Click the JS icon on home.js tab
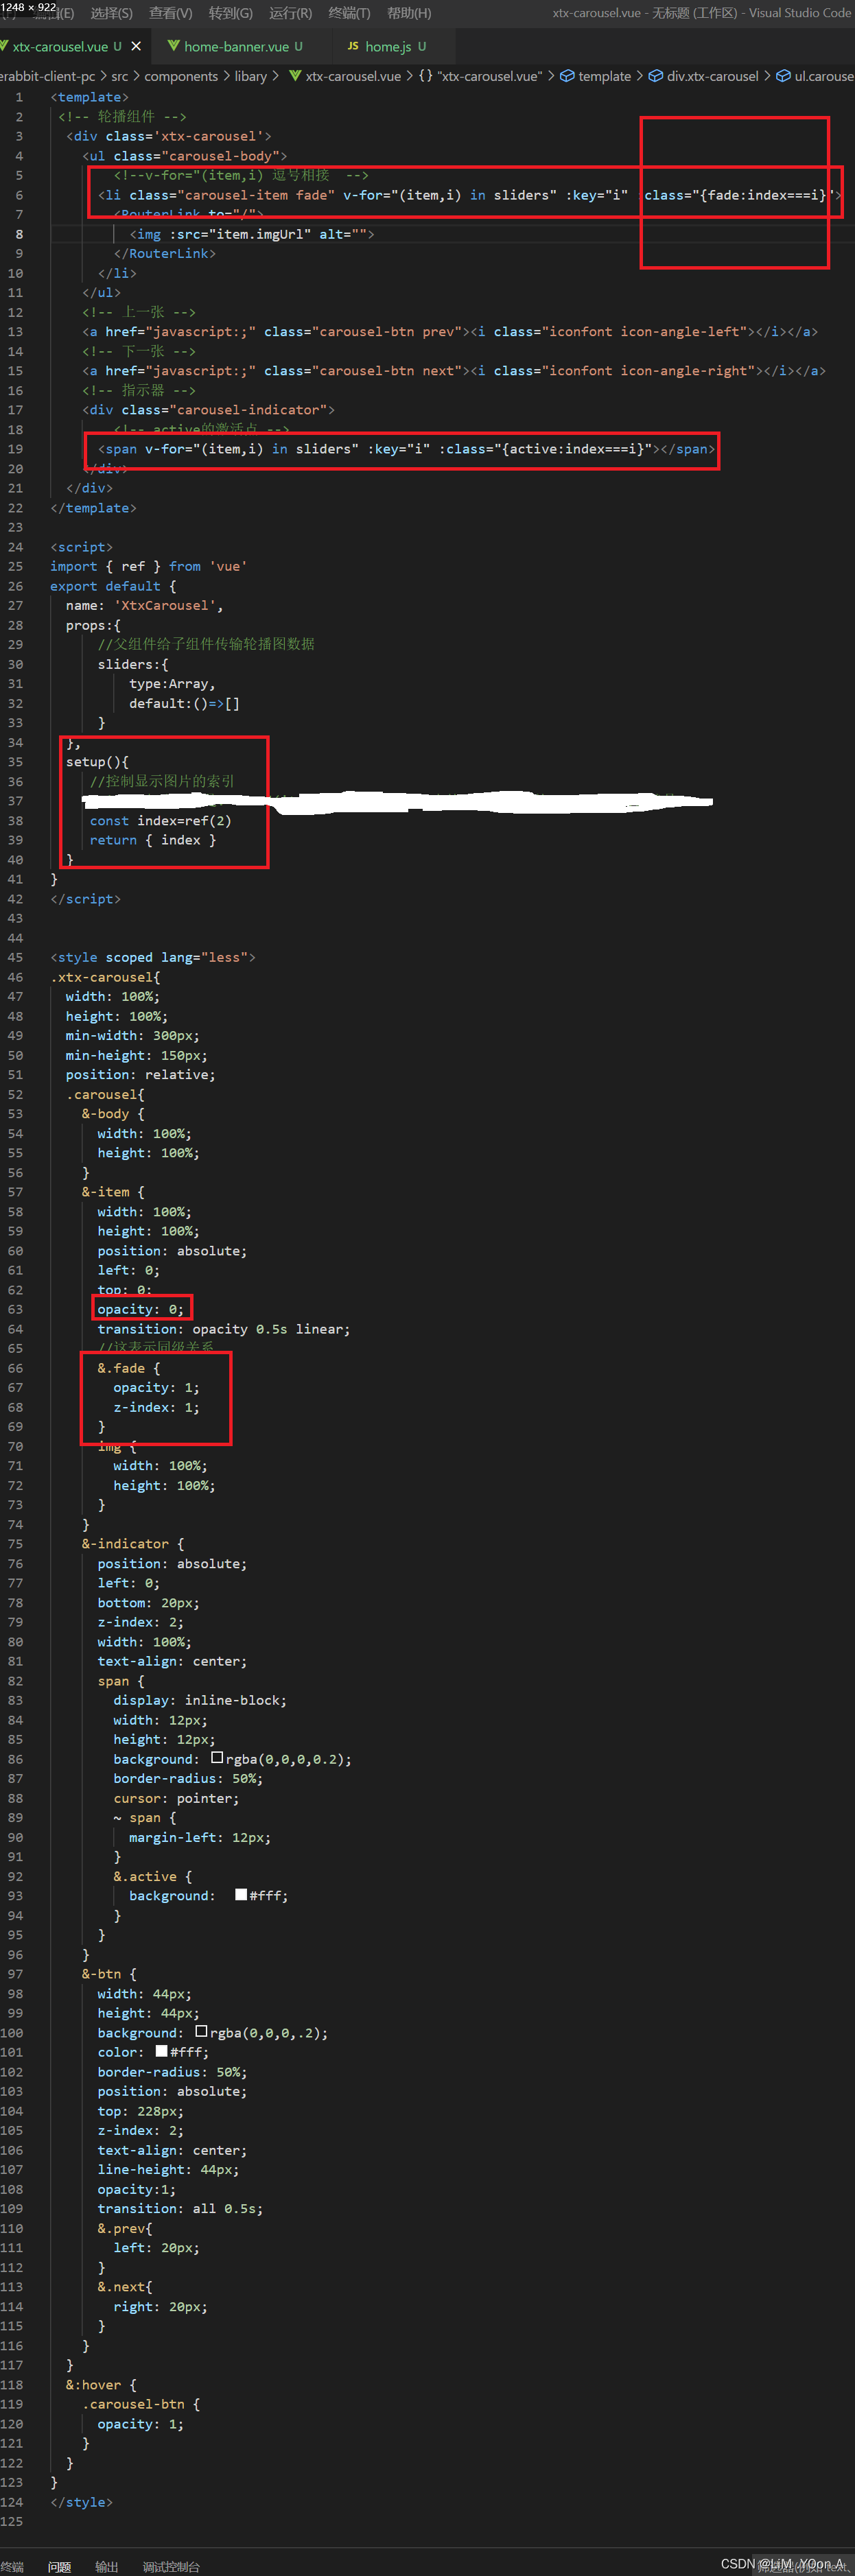The width and height of the screenshot is (855, 2576). pos(353,46)
